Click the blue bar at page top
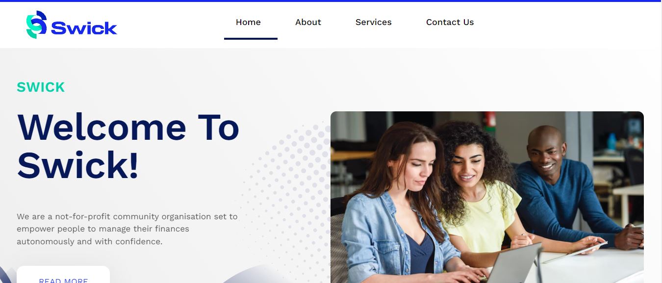The image size is (662, 283). click(x=331, y=1)
